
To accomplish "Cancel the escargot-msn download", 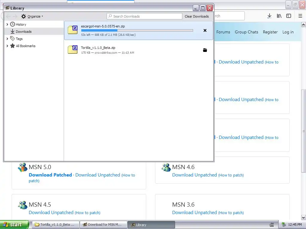I will point(205,30).
